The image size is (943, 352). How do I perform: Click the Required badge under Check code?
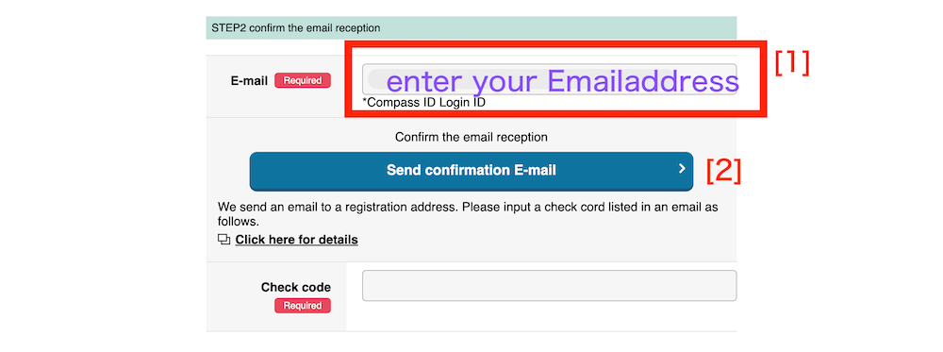coord(303,306)
